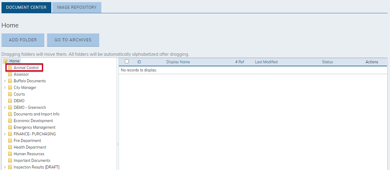The image size is (390, 170).
Task: Select the Buffalo Documents folder label
Action: [x=30, y=81]
